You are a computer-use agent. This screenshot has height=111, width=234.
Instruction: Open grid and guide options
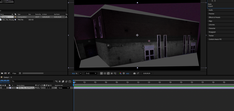(x=115, y=73)
